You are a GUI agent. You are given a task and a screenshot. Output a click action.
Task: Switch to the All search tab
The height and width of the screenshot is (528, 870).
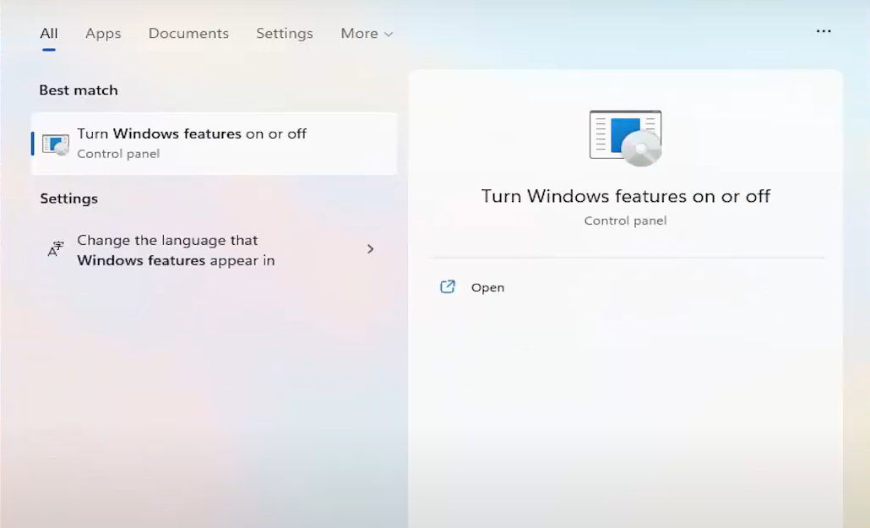click(x=49, y=34)
